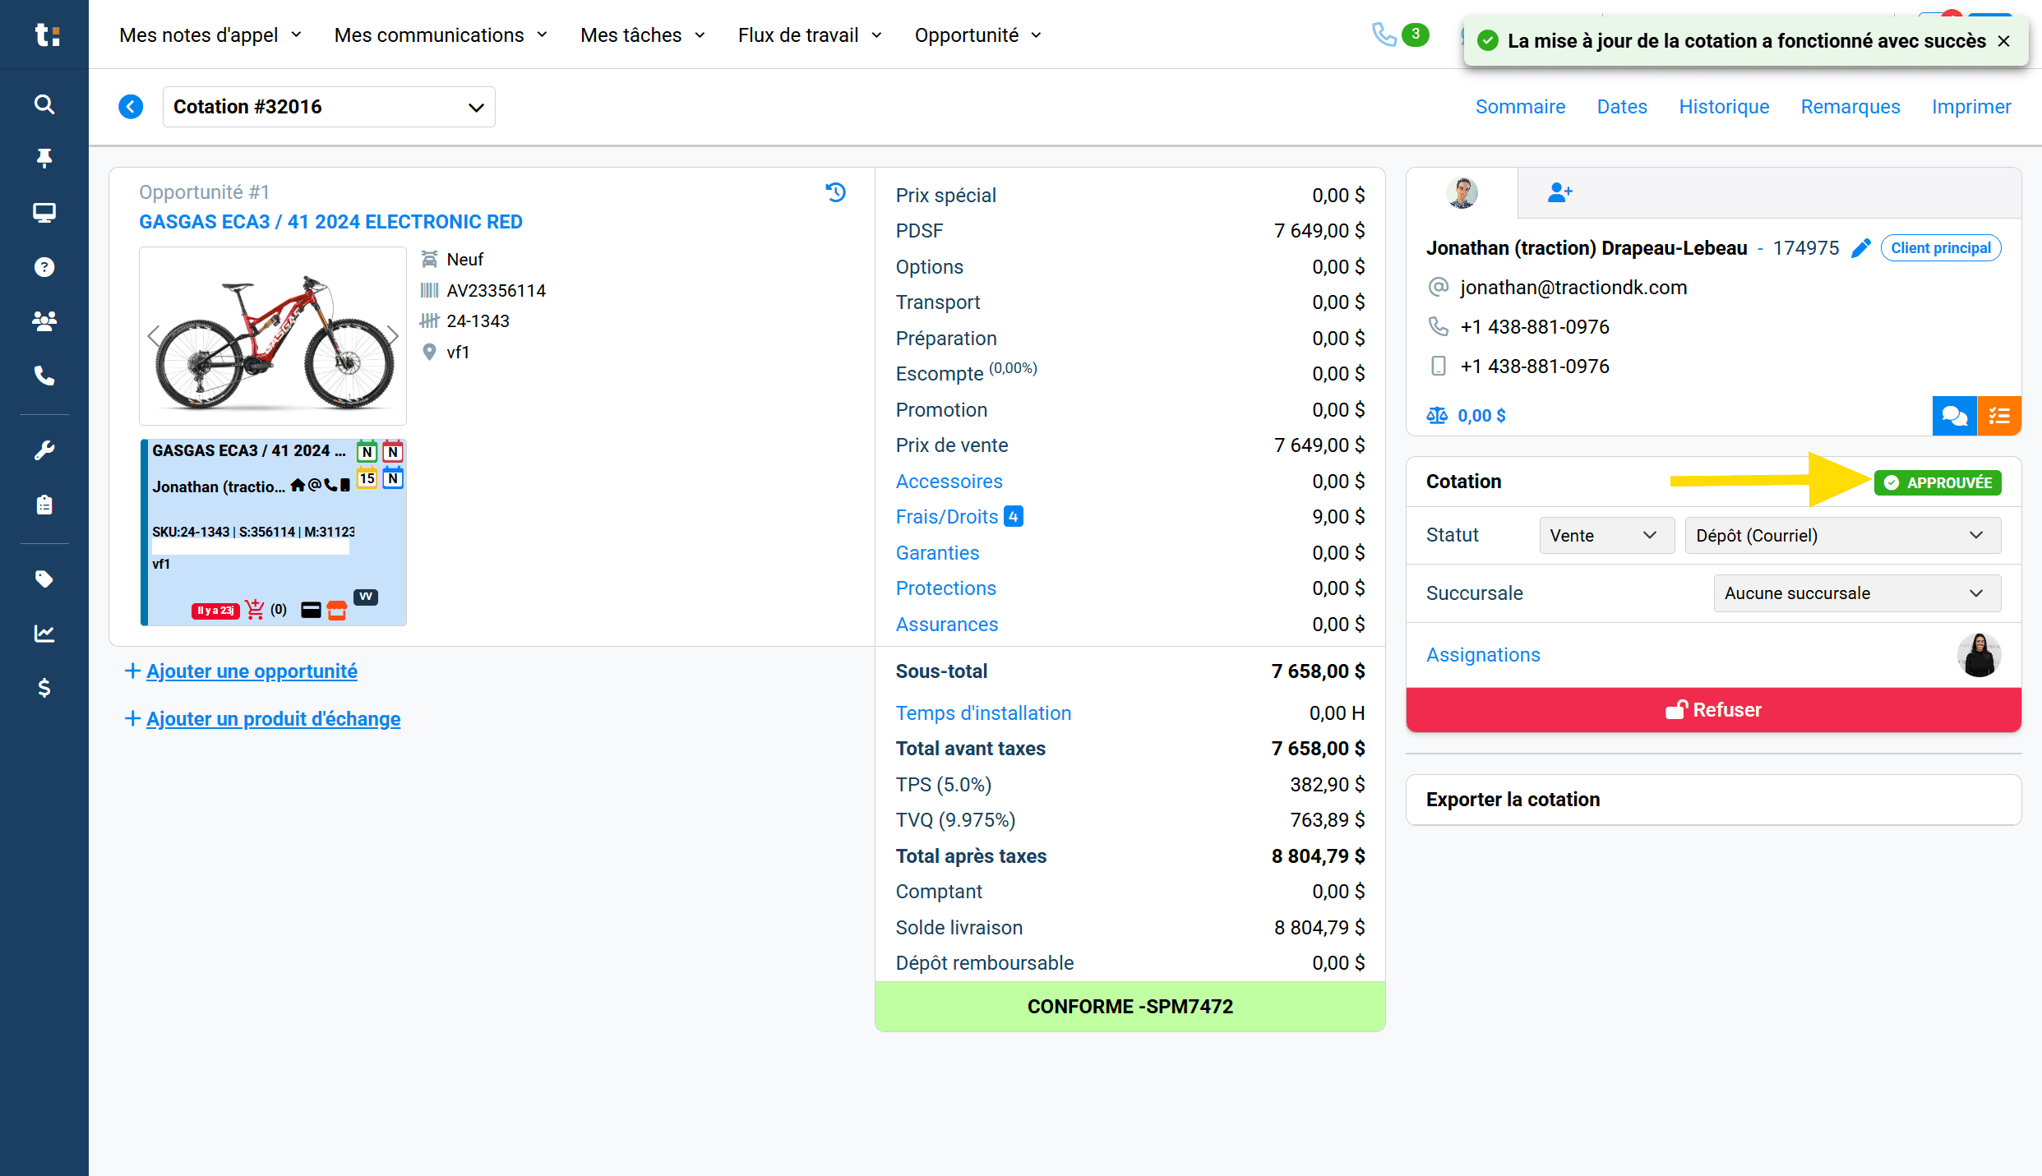The height and width of the screenshot is (1176, 2042).
Task: Switch to the Sommaire section
Action: 1520,107
